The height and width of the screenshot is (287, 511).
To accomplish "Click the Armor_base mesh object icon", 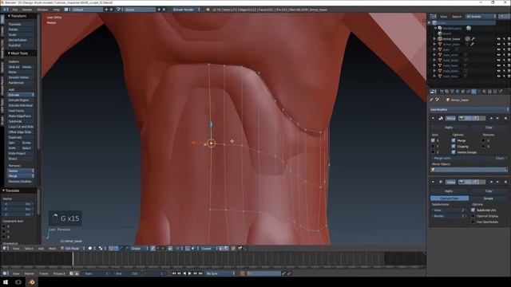I will pyautogui.click(x=440, y=39).
